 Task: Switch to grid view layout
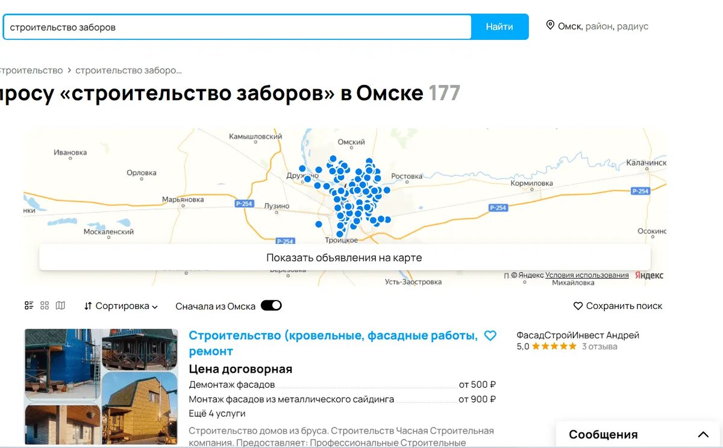tap(45, 305)
